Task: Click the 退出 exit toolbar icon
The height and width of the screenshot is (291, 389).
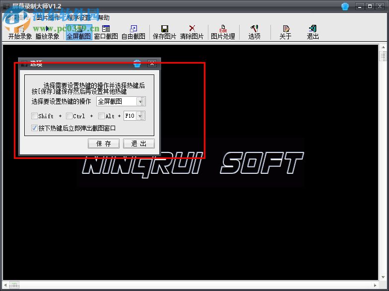Action: click(313, 32)
